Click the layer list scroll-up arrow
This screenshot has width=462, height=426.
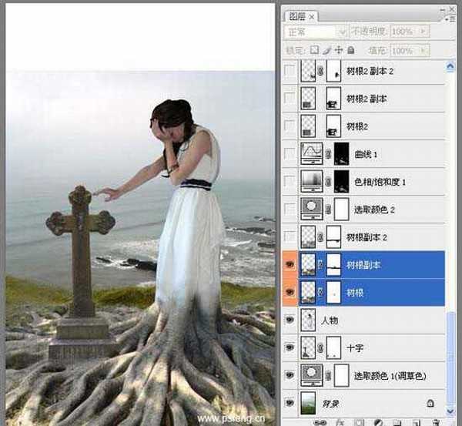coord(450,66)
